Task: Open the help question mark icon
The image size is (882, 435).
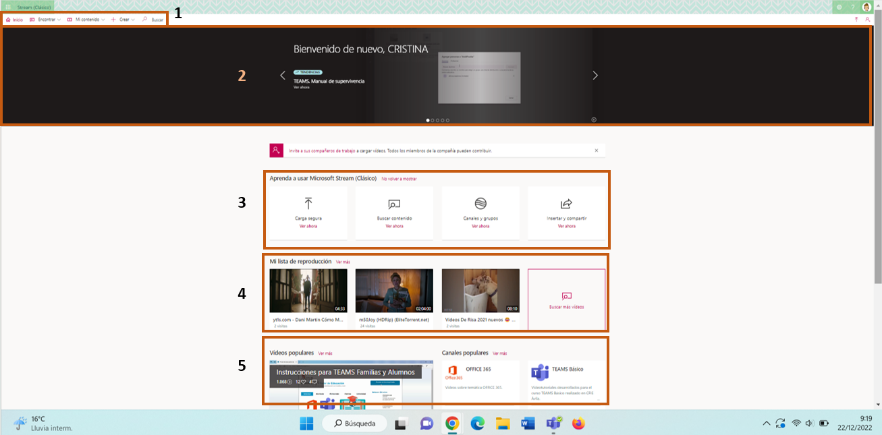Action: (852, 7)
